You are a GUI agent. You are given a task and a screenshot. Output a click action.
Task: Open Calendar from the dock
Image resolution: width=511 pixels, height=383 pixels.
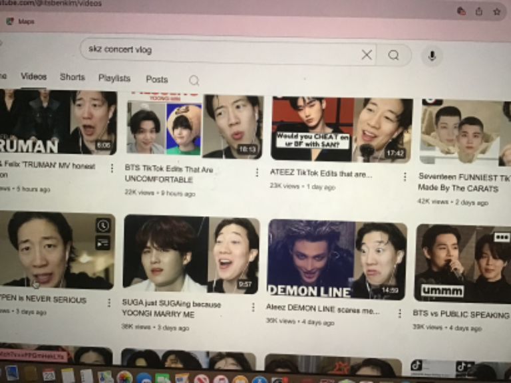coord(49,375)
